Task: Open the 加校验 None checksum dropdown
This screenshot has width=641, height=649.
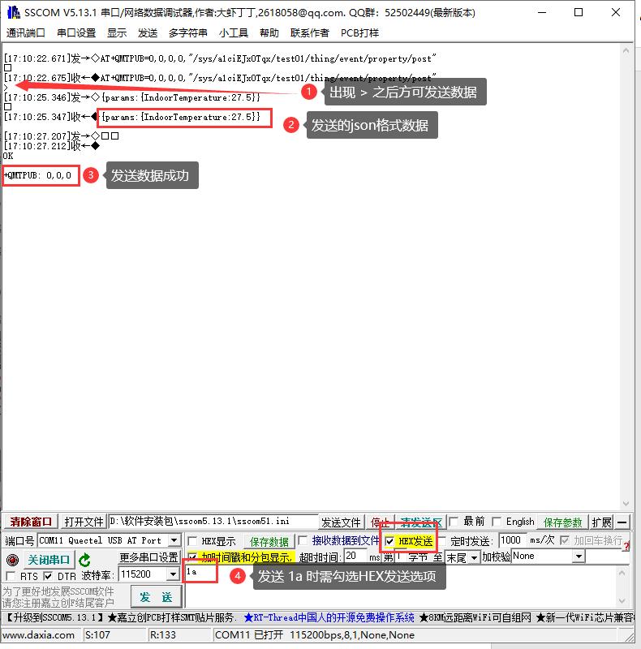Action: pyautogui.click(x=579, y=557)
